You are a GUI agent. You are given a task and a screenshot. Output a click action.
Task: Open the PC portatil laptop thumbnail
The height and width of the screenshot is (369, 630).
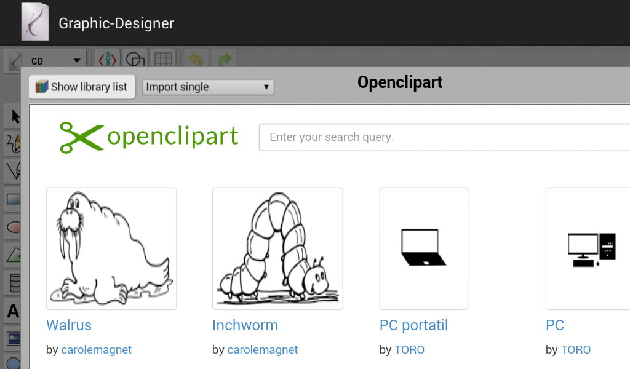(x=424, y=248)
